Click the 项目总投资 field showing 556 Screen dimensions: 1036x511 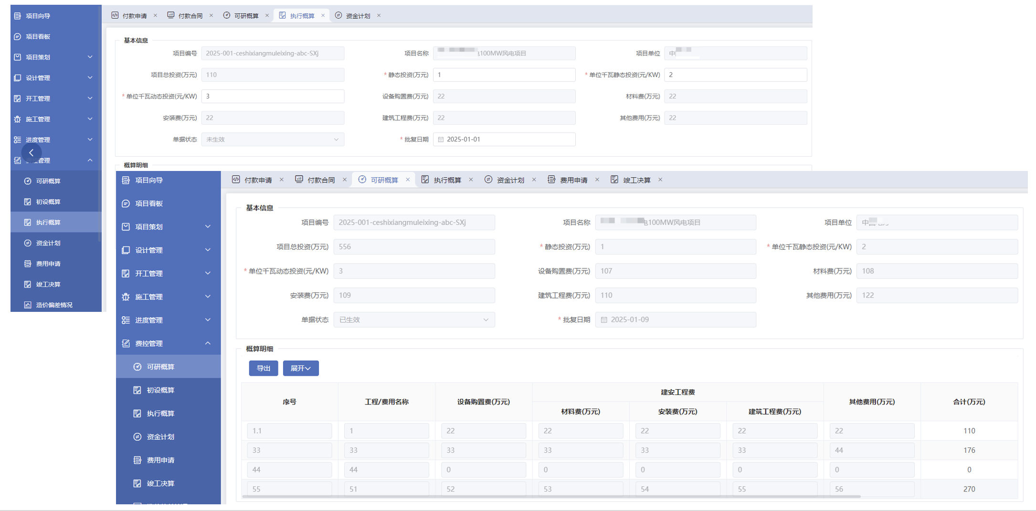(x=414, y=247)
